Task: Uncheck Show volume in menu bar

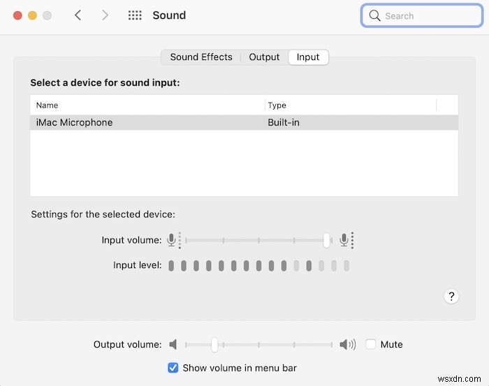Action: coord(173,367)
